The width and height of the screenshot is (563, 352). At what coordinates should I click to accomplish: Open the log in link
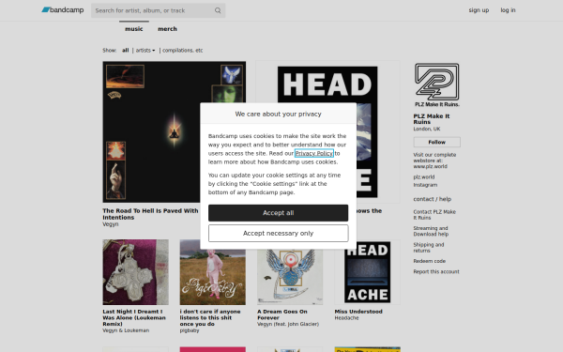point(508,10)
